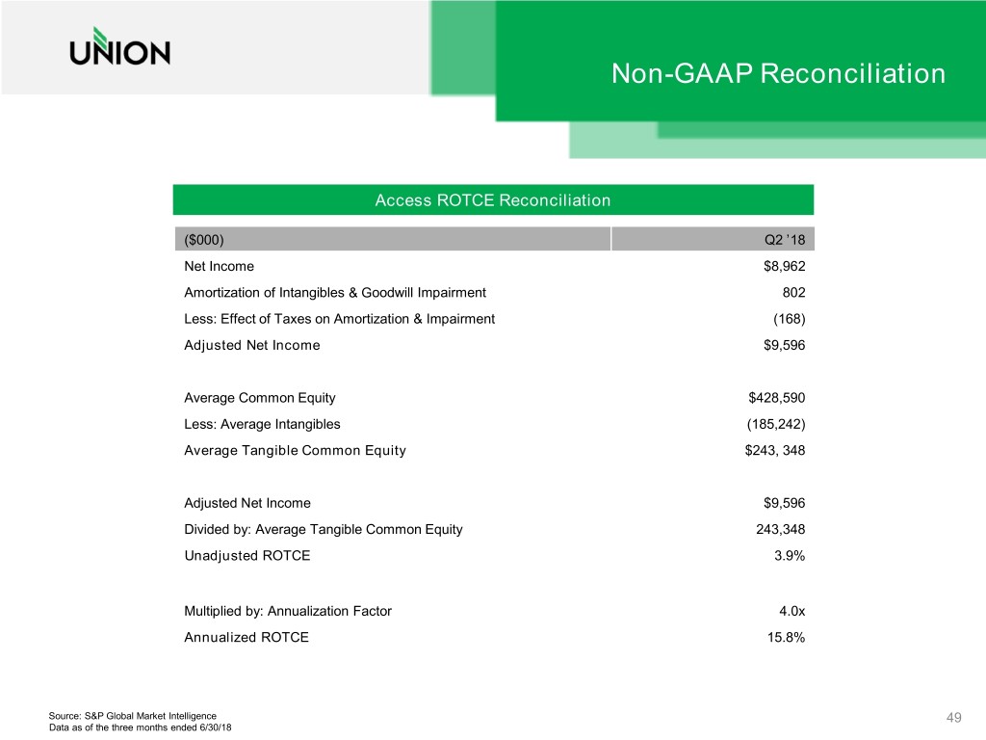The image size is (986, 740).
Task: Click the Q2 '18 column header
Action: 784,240
